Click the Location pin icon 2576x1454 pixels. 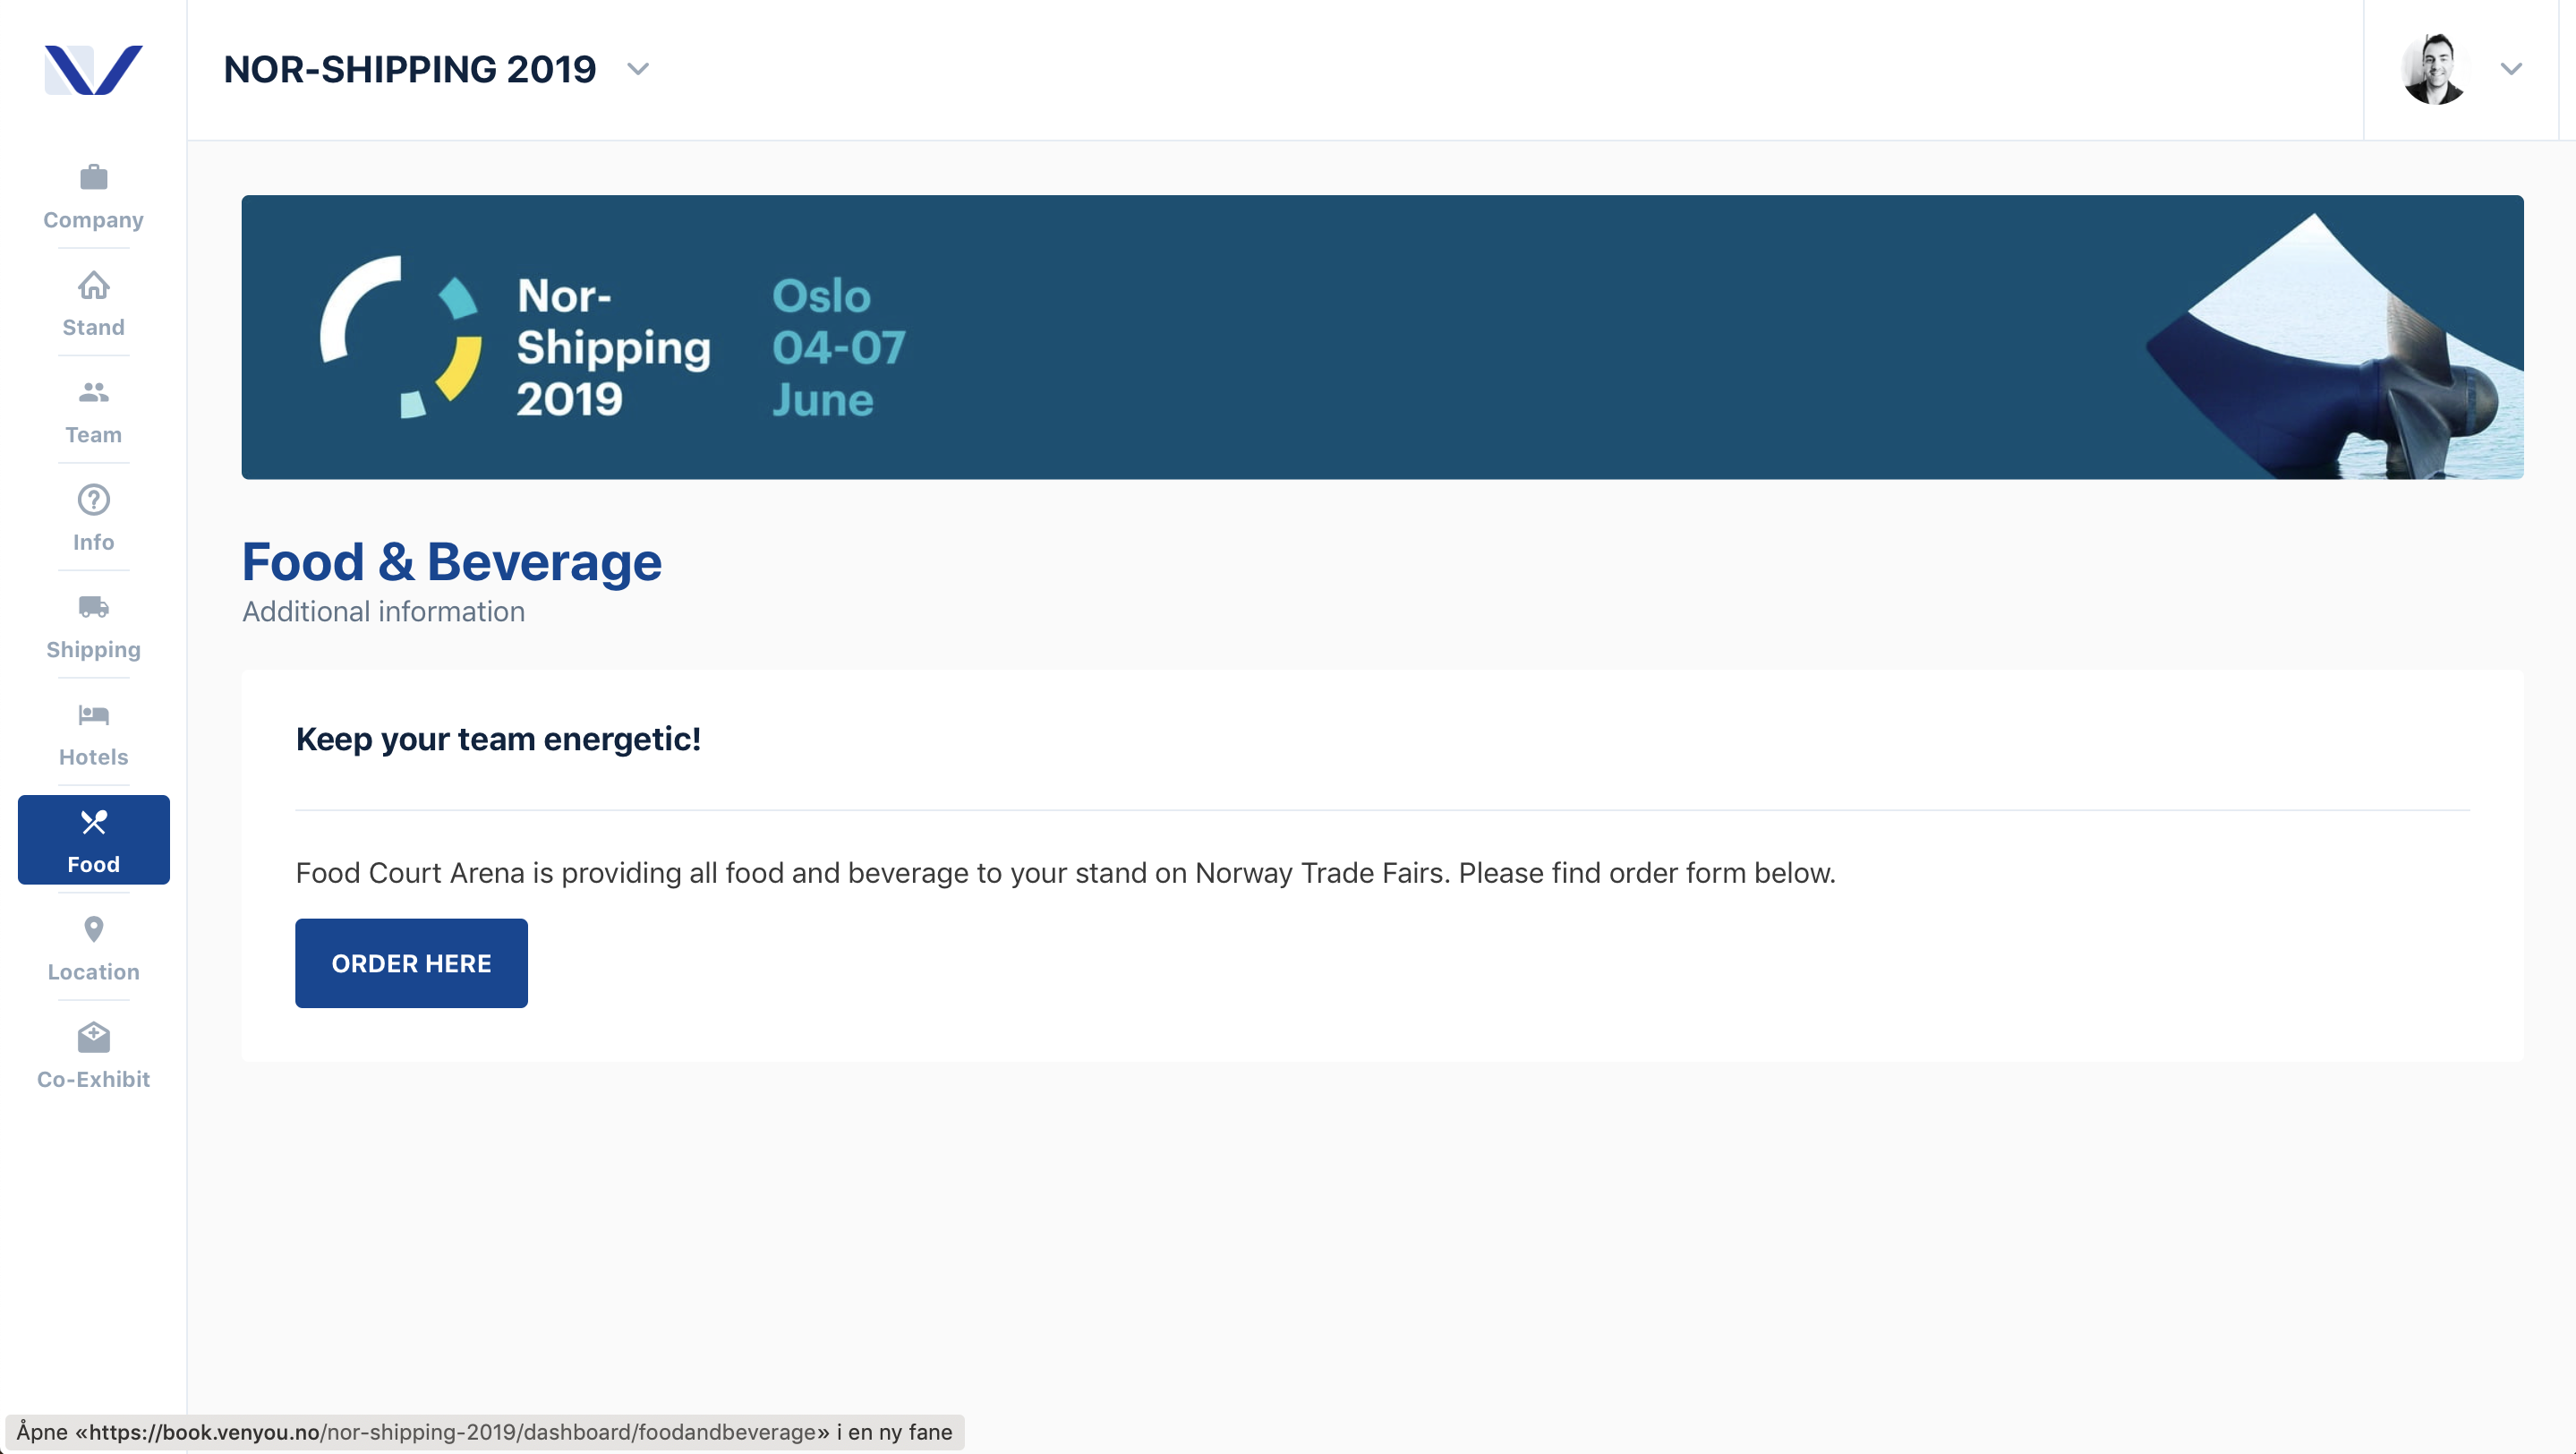click(93, 930)
